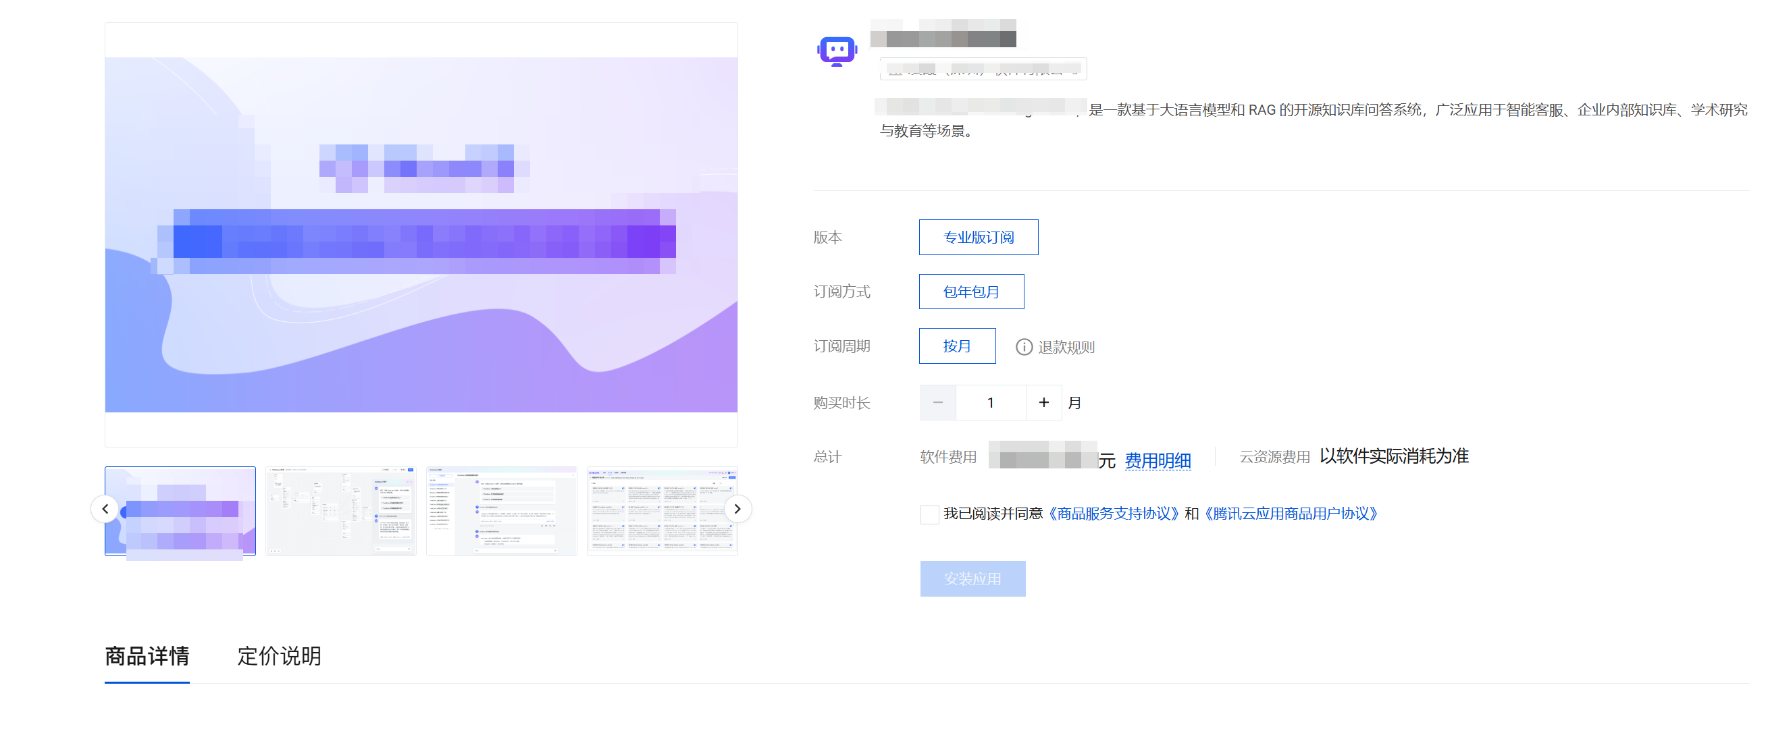Check the agreement consent checkbox
Screen dimensions: 1766x735
pyautogui.click(x=929, y=514)
